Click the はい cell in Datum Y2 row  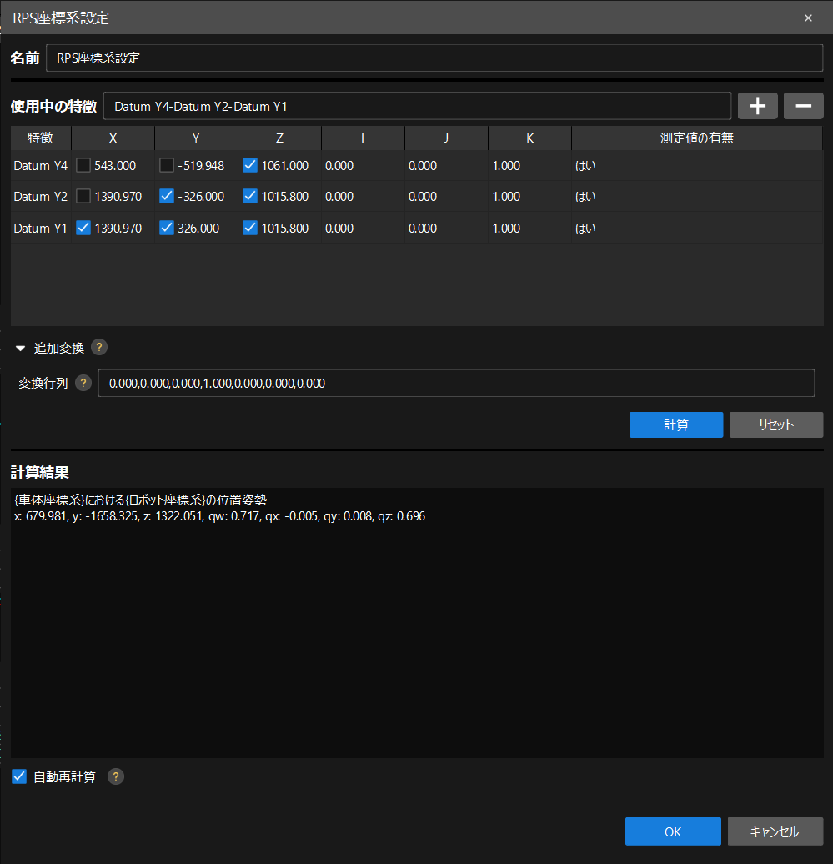(585, 196)
